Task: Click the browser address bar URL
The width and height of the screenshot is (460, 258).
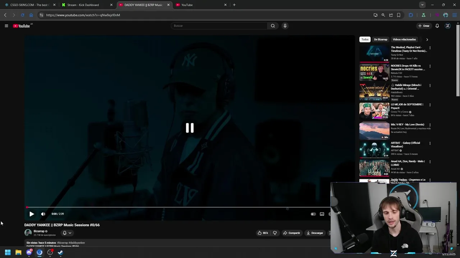Action: [83, 15]
